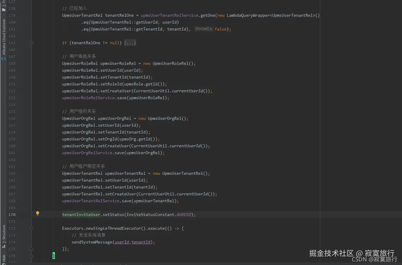Click the tenantInviteUser variable on line 170
402x265 pixels.
[x=81, y=215]
